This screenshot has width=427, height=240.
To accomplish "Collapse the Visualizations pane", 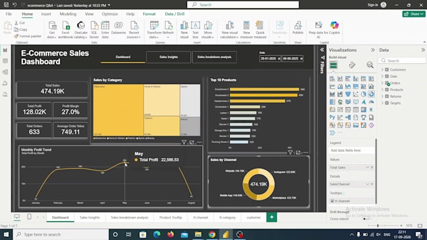I will [x=372, y=50].
